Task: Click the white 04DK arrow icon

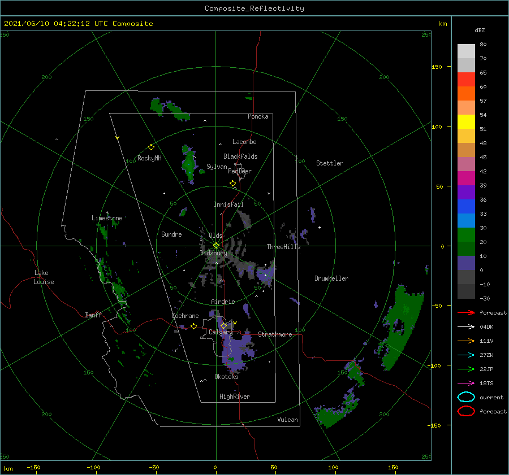Action: click(466, 326)
